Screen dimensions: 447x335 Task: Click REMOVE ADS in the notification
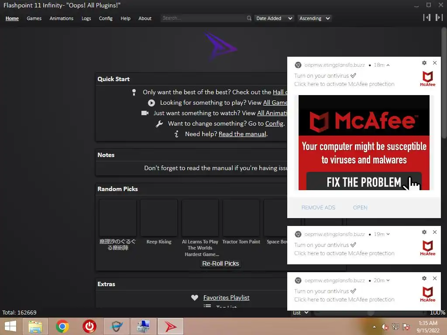click(x=318, y=208)
